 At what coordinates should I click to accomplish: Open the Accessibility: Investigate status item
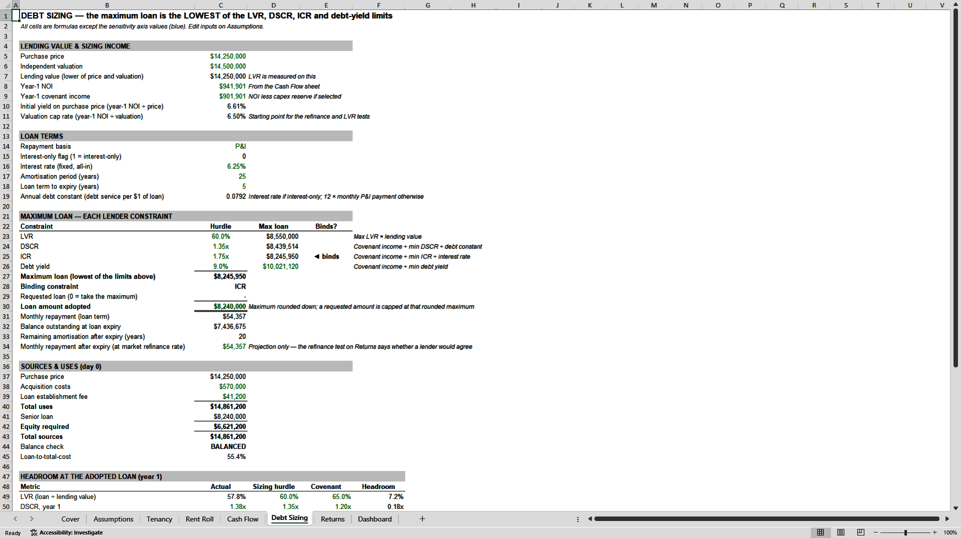tap(67, 532)
